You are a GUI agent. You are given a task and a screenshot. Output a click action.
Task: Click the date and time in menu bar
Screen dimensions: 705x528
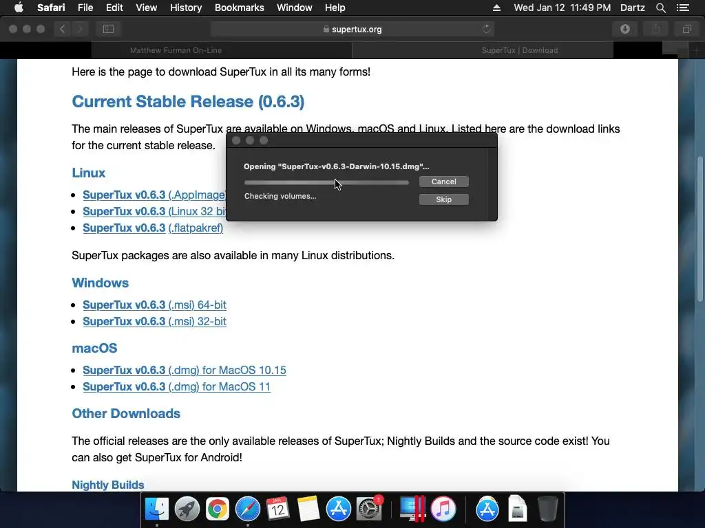point(562,8)
